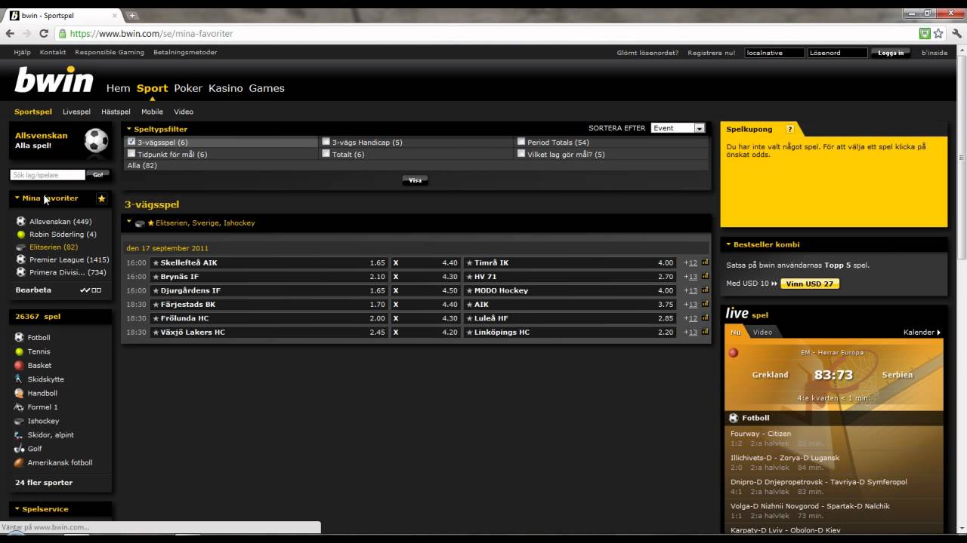This screenshot has height=543, width=967.
Task: Bookmark page with star icon in address bar
Action: [x=938, y=33]
